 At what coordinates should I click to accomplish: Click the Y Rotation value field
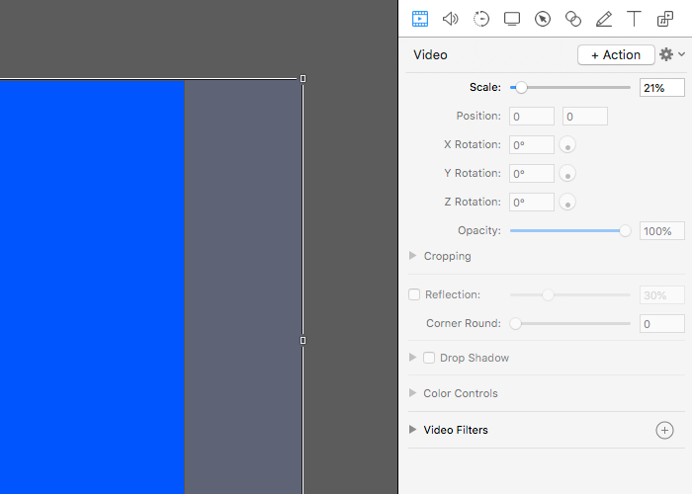(532, 174)
